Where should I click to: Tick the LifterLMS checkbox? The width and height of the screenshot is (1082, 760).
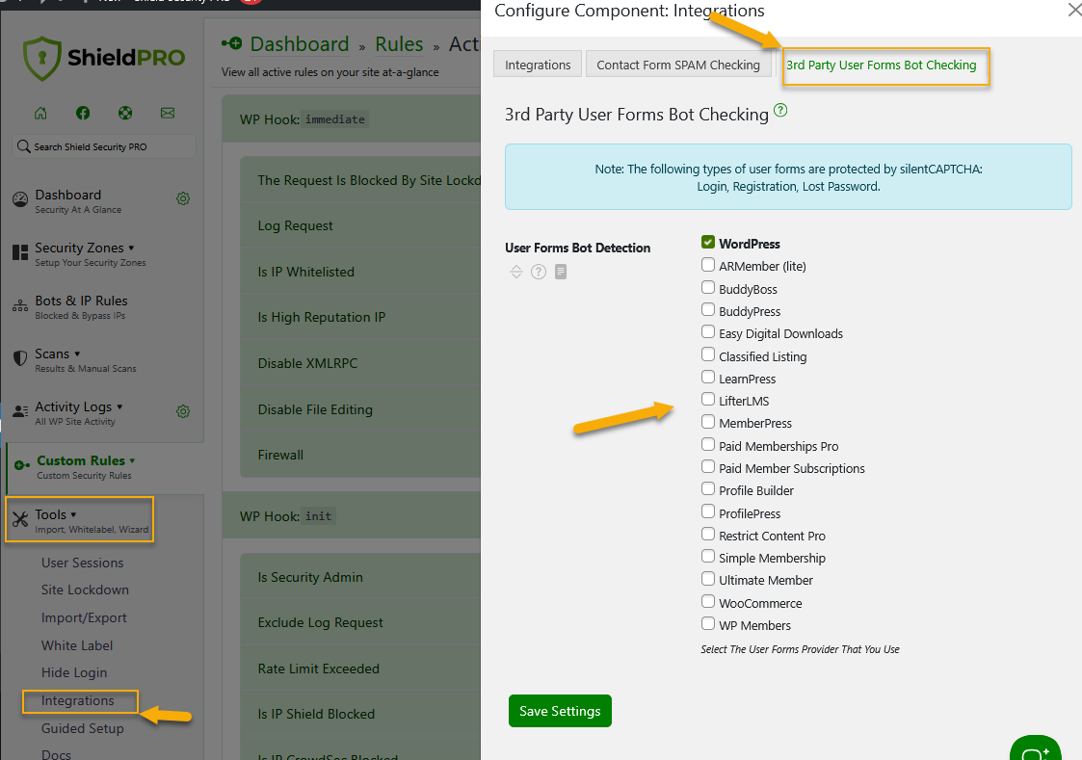pos(708,400)
